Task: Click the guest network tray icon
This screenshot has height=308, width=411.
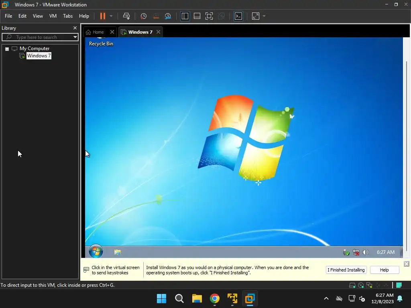Action: pos(356,252)
